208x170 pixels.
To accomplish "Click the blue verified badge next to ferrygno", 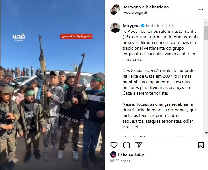I will click(143, 26).
